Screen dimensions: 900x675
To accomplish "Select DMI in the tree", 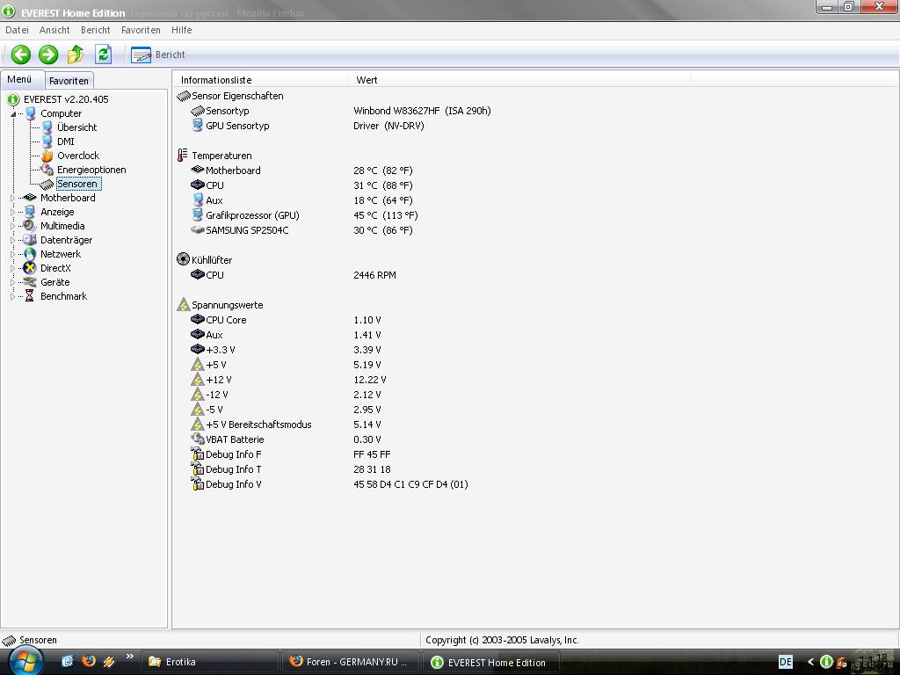I will pyautogui.click(x=65, y=142).
